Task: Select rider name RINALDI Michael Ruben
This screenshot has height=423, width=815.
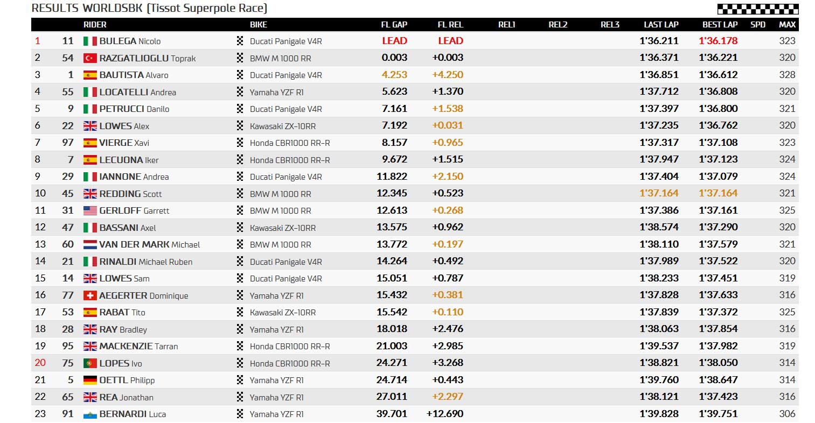Action: (146, 262)
